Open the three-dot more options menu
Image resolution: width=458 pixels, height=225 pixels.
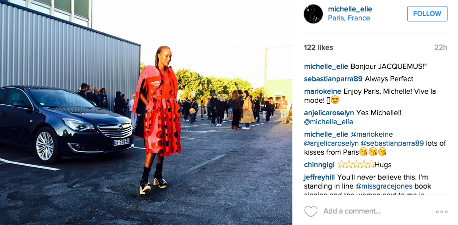[x=442, y=212]
